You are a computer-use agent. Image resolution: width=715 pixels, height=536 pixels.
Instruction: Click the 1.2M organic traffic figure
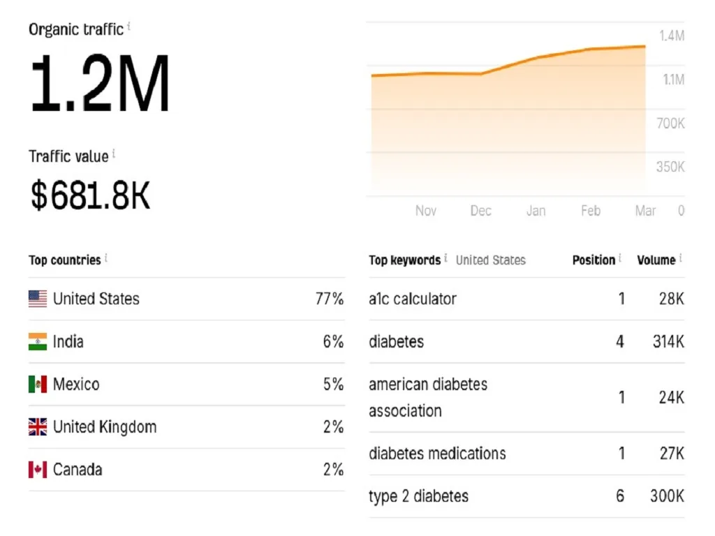point(100,85)
